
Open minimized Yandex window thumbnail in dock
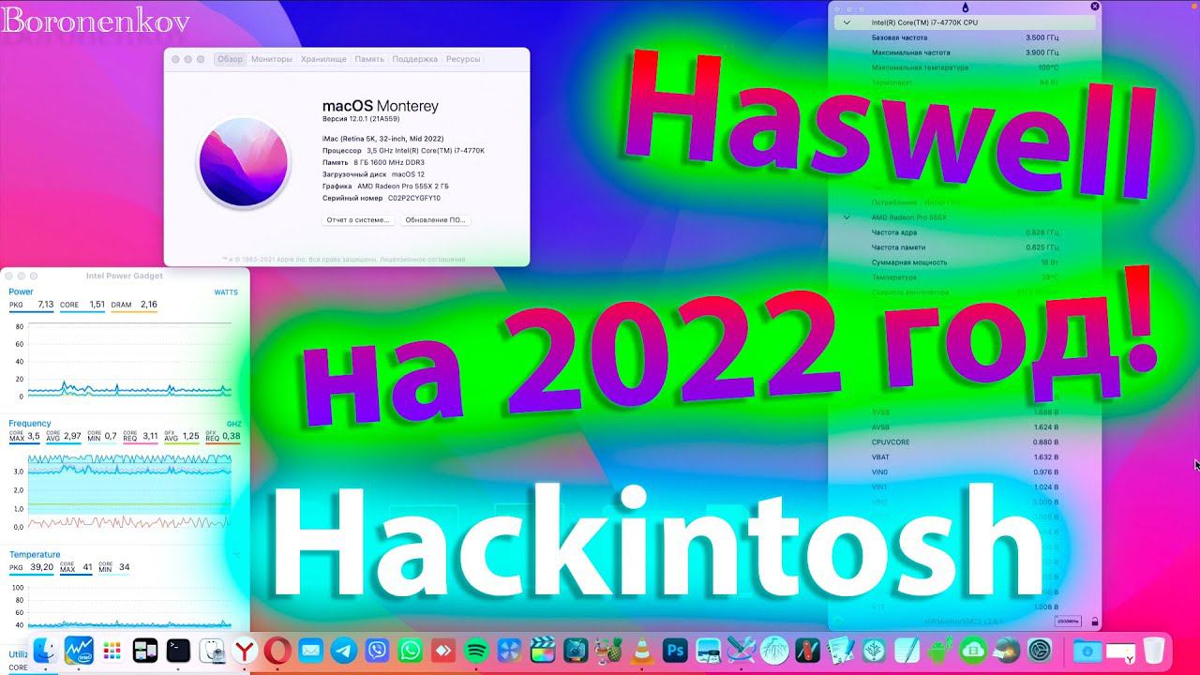point(1121,651)
